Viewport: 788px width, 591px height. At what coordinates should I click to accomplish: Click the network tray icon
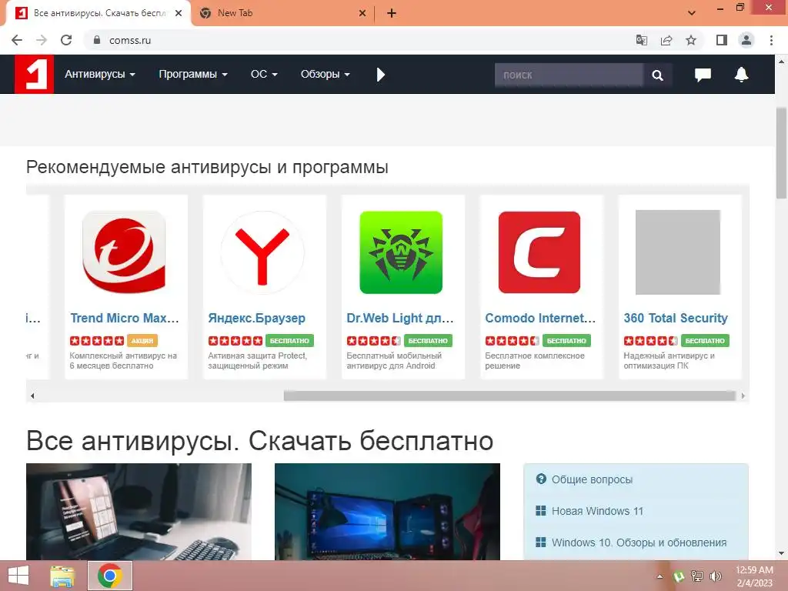(x=697, y=576)
